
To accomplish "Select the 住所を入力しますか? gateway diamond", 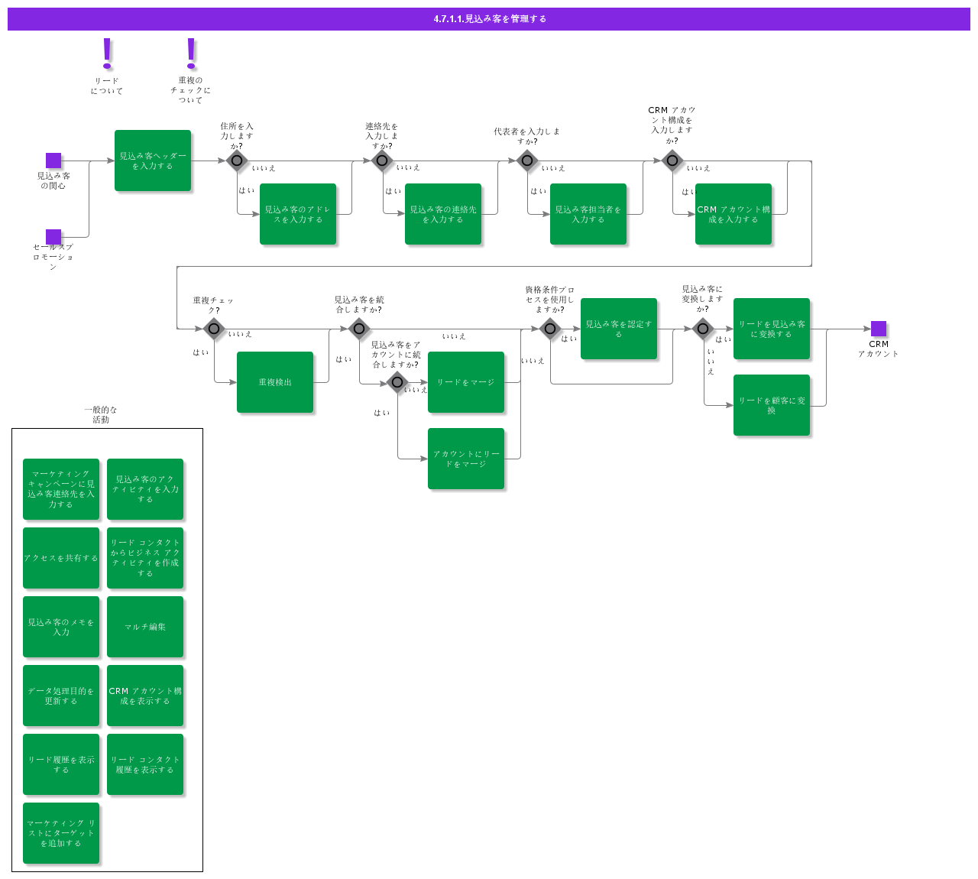I will click(237, 161).
